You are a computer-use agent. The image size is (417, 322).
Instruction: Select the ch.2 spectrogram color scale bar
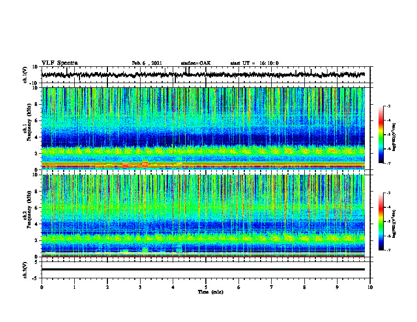click(x=381, y=222)
